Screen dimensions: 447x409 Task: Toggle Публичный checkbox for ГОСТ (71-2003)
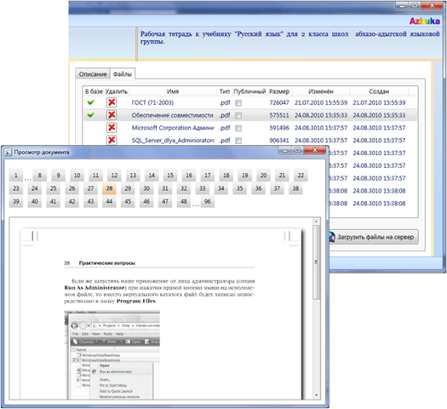tap(238, 103)
